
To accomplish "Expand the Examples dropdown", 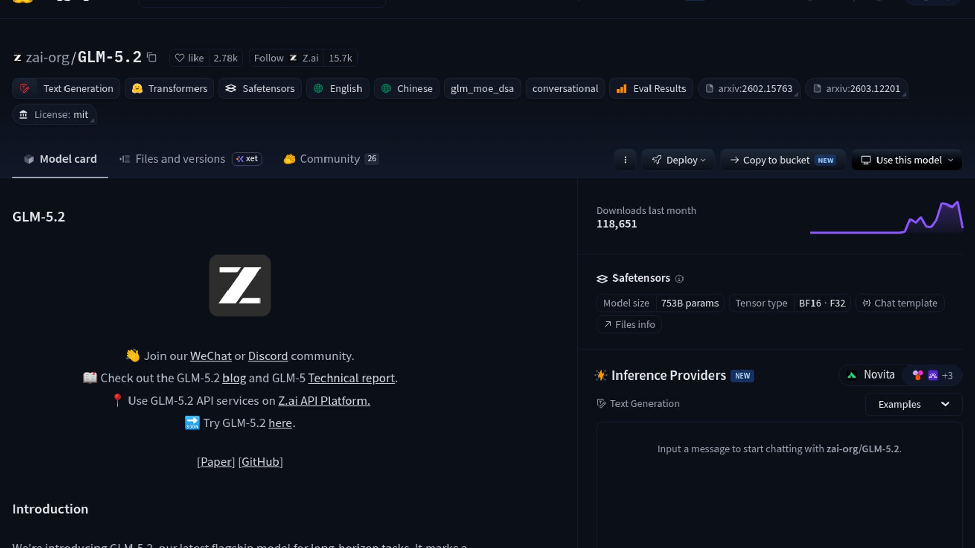I will [x=914, y=404].
